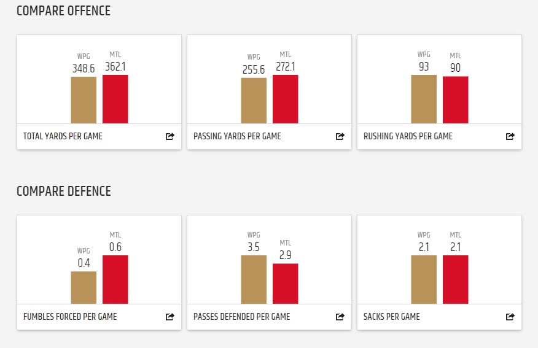The image size is (538, 348).
Task: Click WPG gold bar in Rushing Yards chart
Action: tap(424, 99)
